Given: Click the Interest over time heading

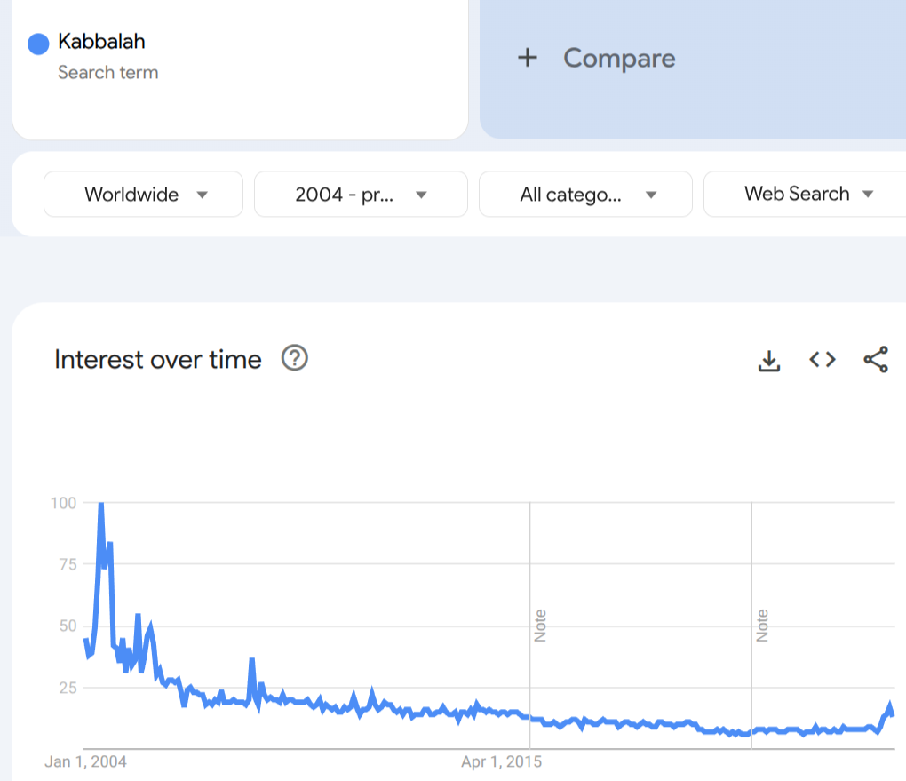Looking at the screenshot, I should click(158, 359).
